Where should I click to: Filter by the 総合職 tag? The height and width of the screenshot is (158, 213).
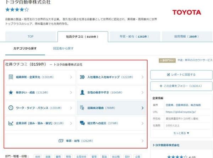tap(116, 157)
